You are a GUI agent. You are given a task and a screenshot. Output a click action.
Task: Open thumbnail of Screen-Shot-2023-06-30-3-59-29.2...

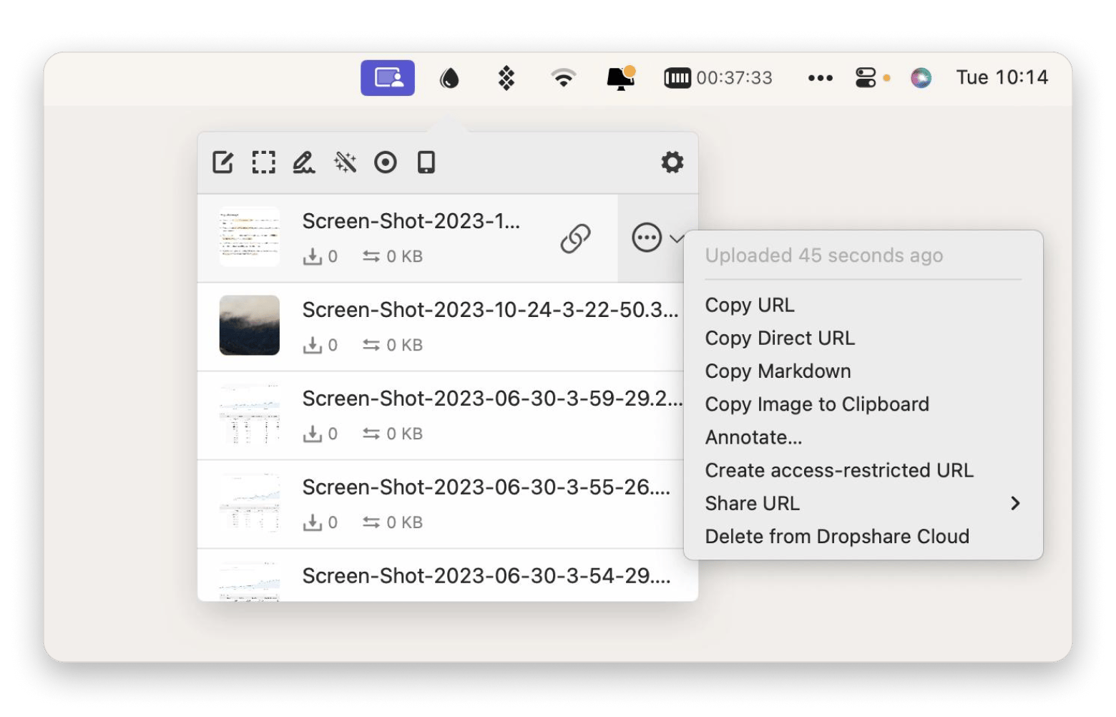pos(249,414)
